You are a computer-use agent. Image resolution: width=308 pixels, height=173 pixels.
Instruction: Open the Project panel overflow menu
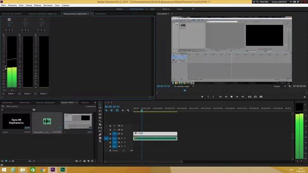tap(95, 102)
